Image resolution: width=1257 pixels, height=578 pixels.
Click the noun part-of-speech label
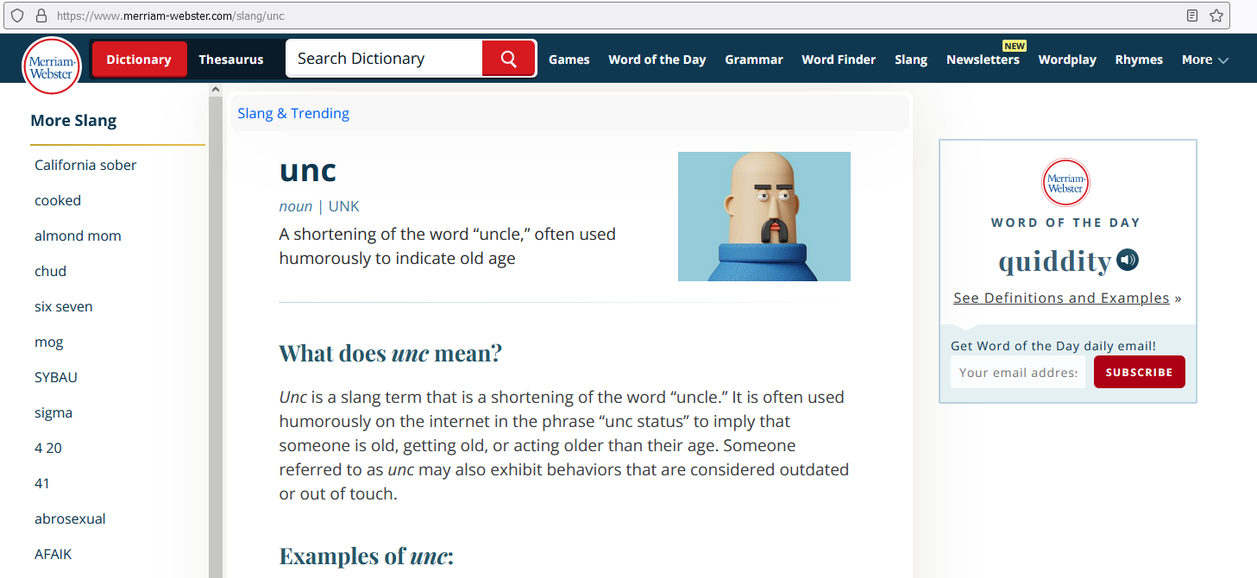click(x=296, y=206)
